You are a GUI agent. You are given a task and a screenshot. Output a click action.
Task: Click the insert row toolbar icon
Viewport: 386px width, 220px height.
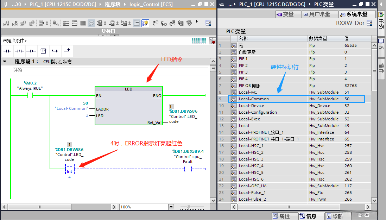point(23,23)
